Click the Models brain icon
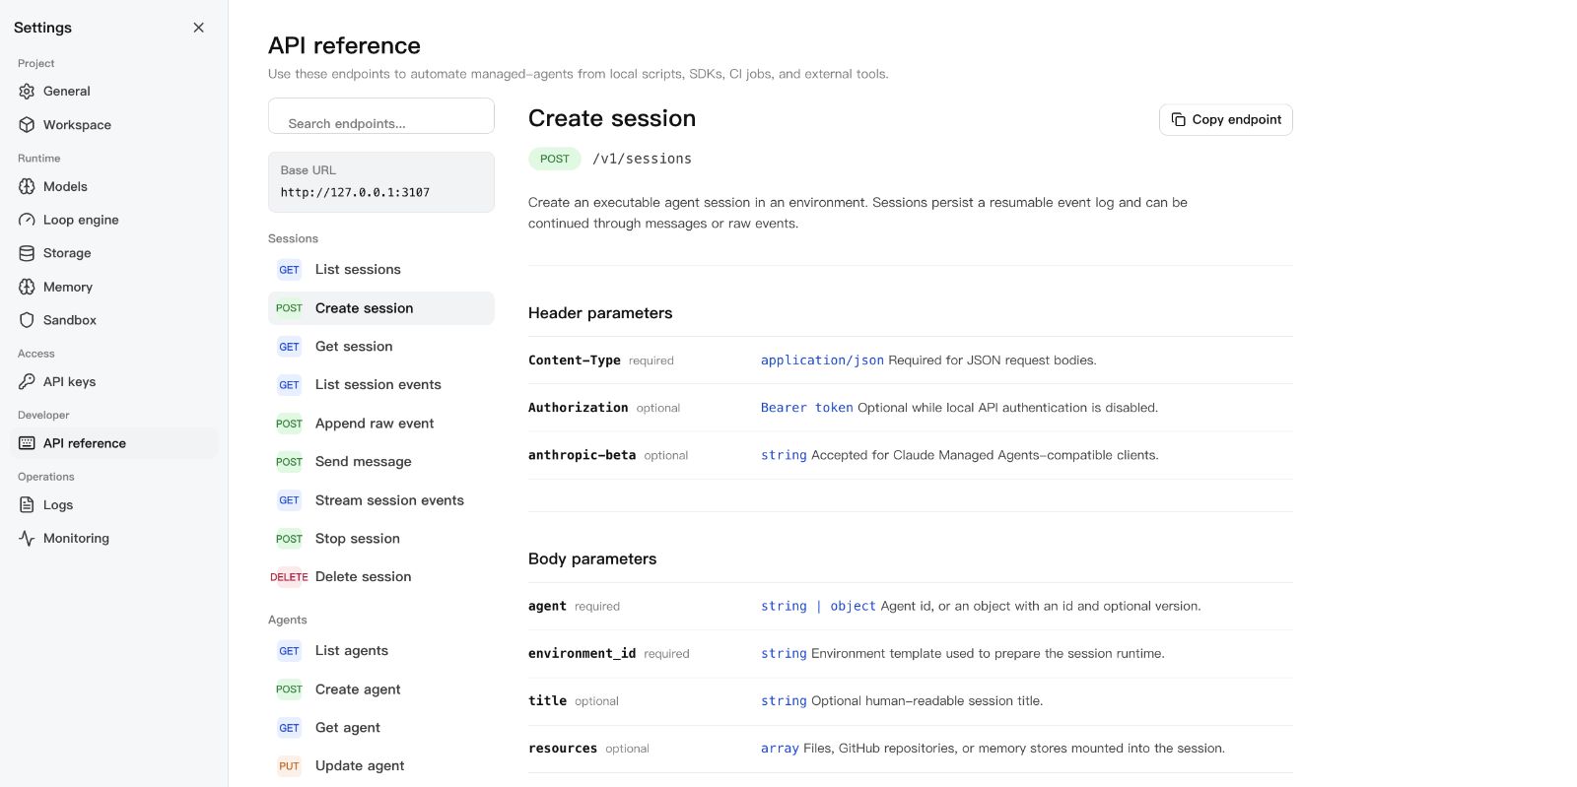Image resolution: width=1577 pixels, height=787 pixels. click(x=27, y=186)
